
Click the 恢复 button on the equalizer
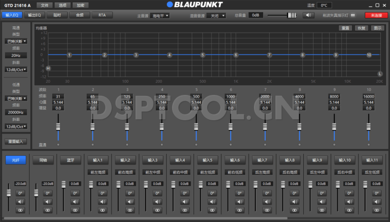361,28
